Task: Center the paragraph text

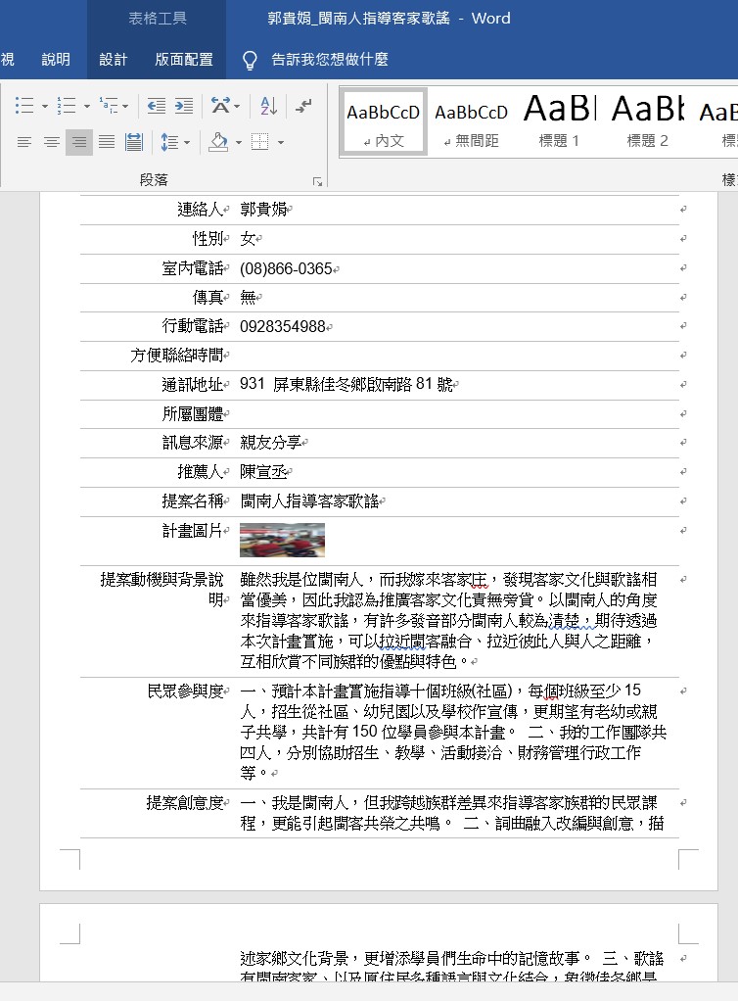Action: (x=52, y=142)
